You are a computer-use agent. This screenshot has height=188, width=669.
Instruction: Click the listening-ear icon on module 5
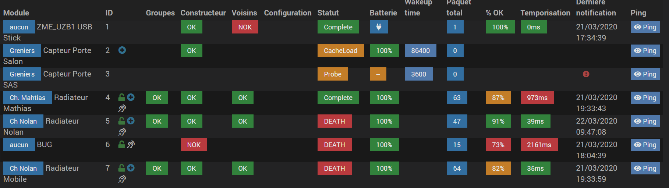click(x=122, y=132)
